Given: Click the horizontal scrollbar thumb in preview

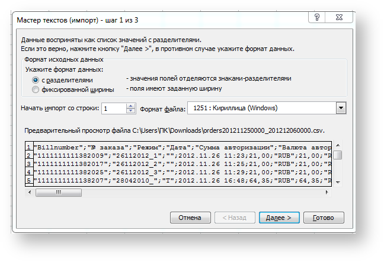Looking at the screenshot, I should pos(58,192).
